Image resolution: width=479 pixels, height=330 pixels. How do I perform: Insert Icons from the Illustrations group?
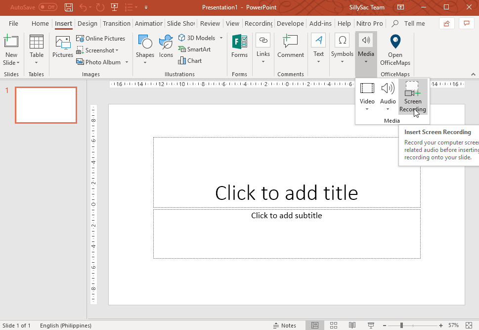coord(166,48)
